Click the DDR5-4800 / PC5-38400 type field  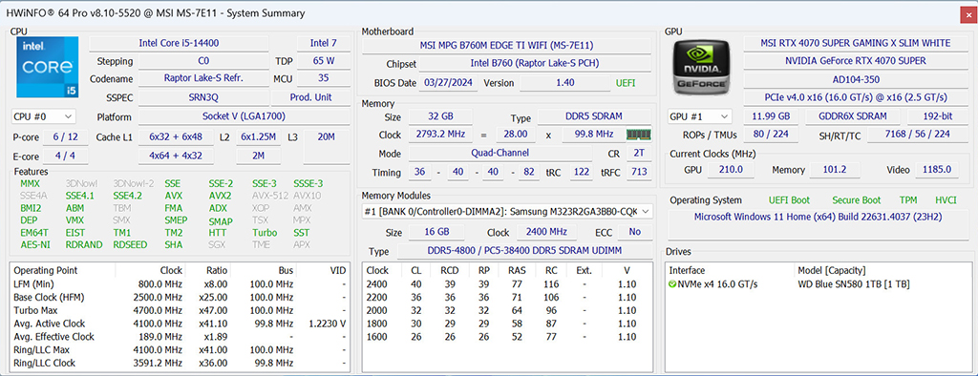[524, 251]
